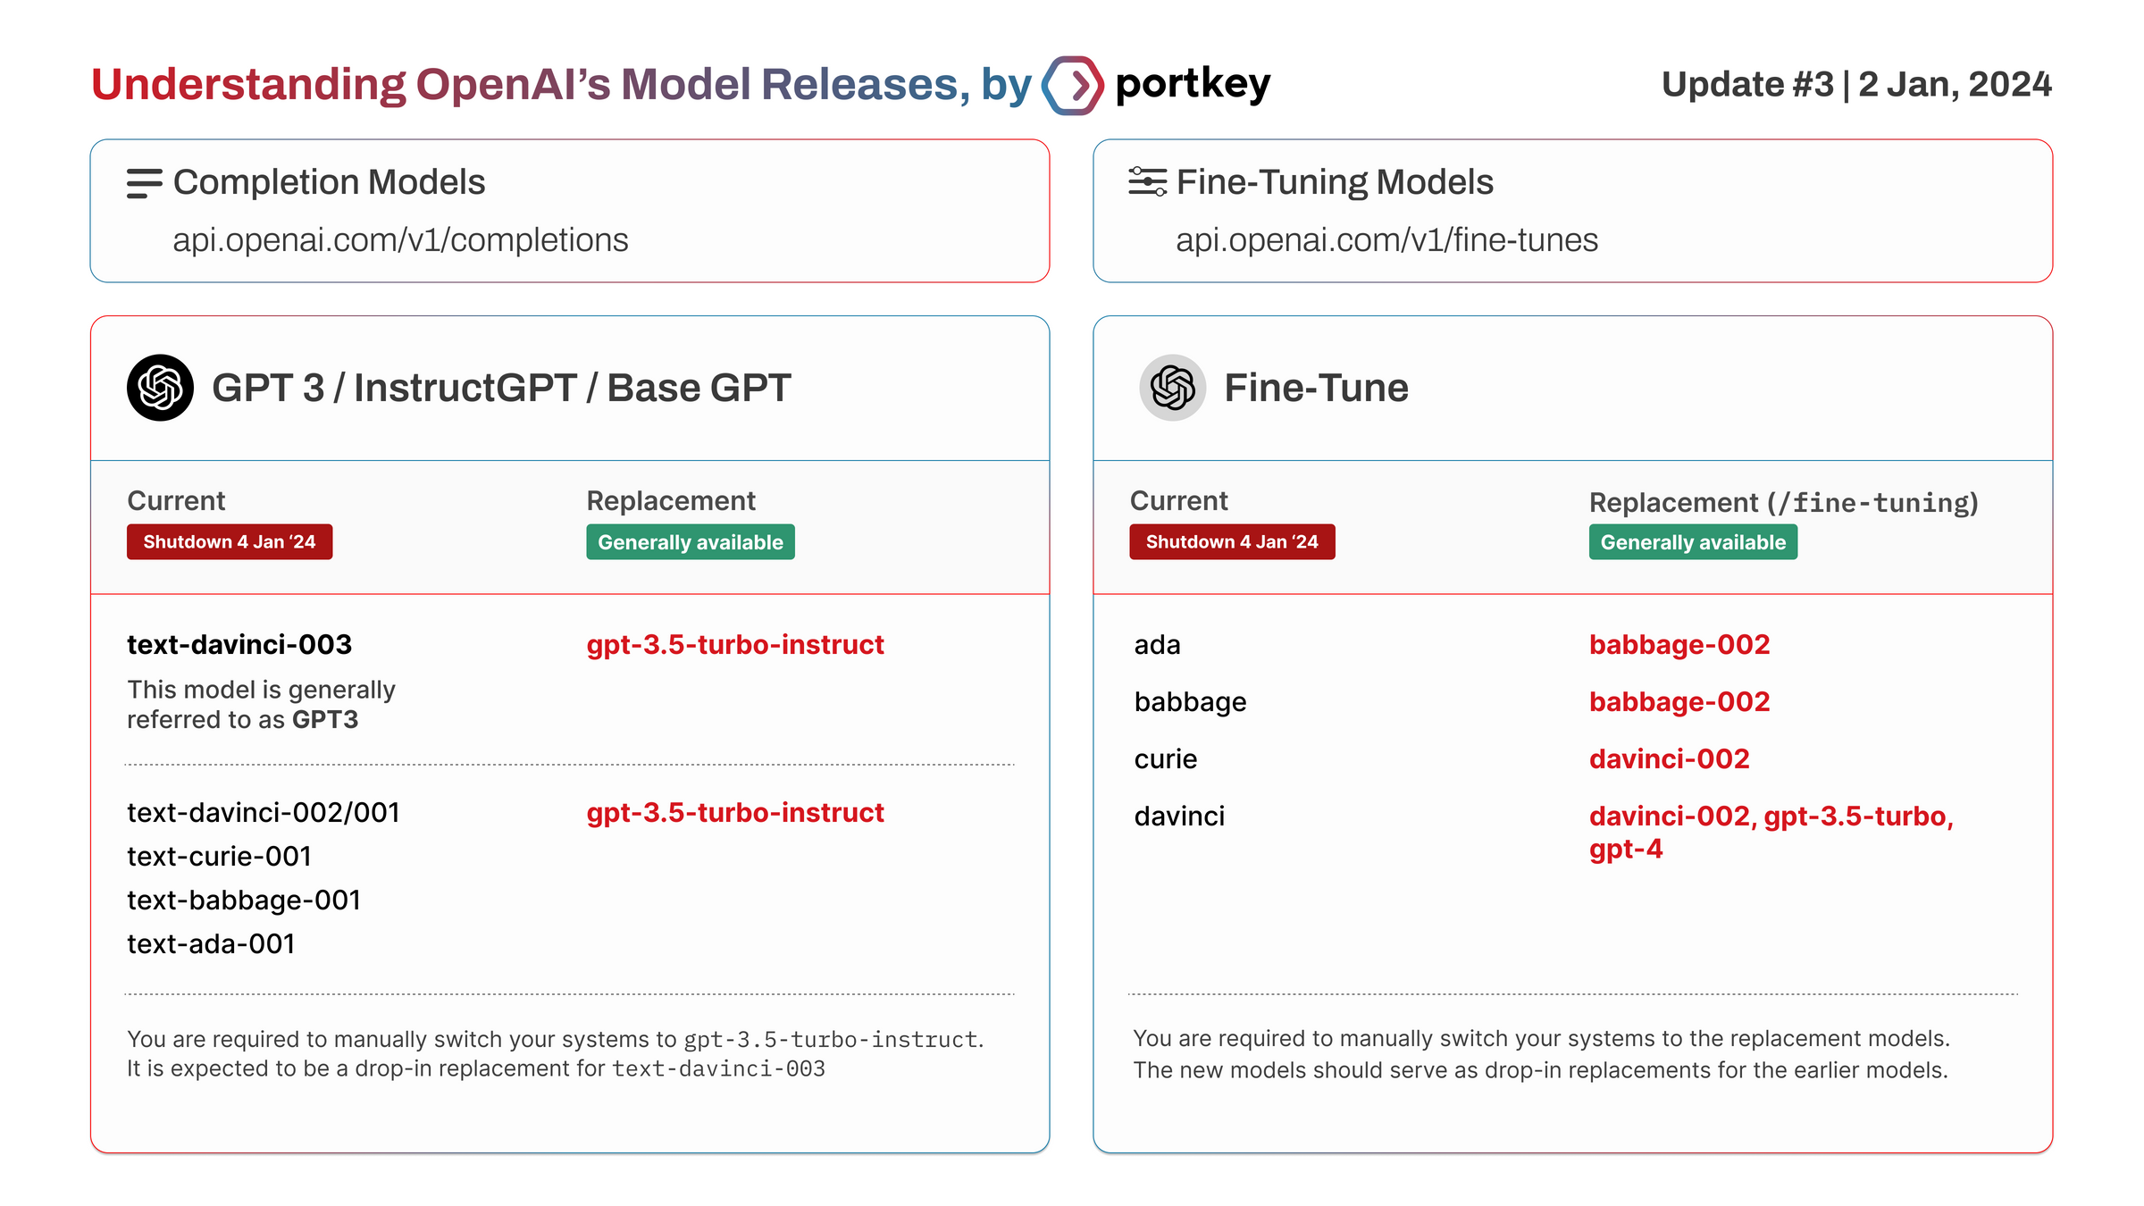The image size is (2144, 1206).
Task: Select davinci-002 replacement next to curie
Action: [1671, 758]
